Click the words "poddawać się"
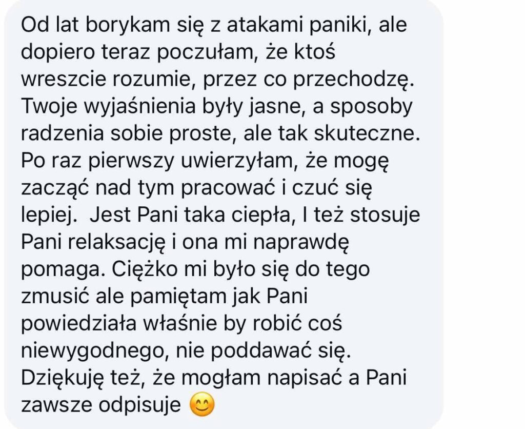525x429 pixels. (x=280, y=352)
